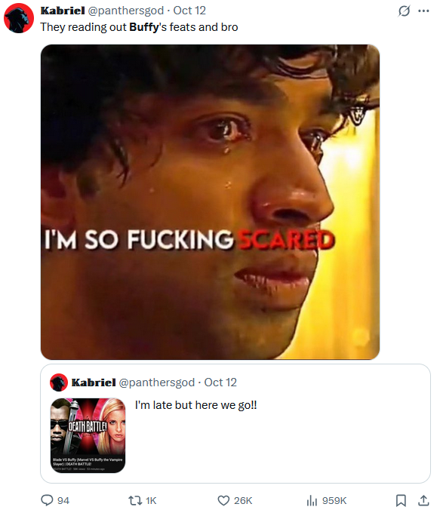Click the quoted tweet's Oct 12 date
The width and height of the screenshot is (440, 510).
[220, 382]
